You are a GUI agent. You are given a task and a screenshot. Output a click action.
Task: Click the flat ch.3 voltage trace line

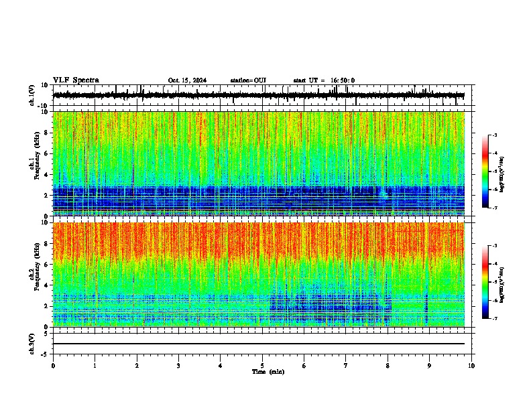(x=259, y=344)
